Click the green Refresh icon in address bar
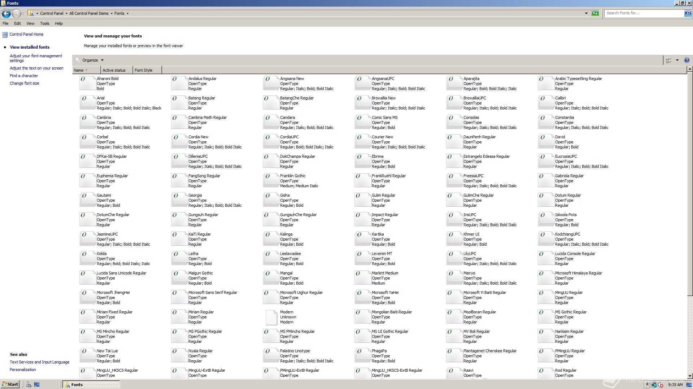Image resolution: width=693 pixels, height=389 pixels. coord(595,13)
